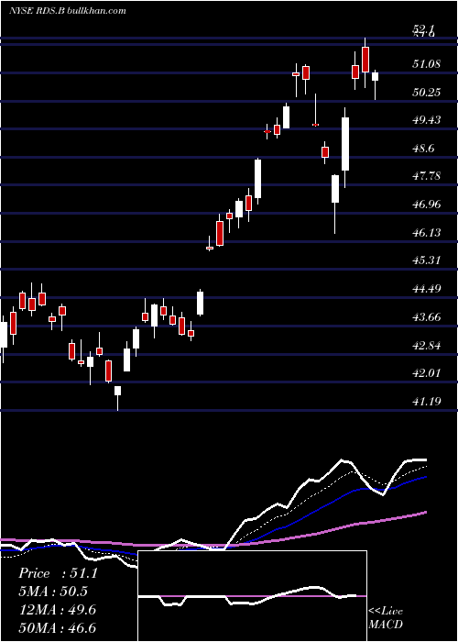This screenshot has height=642, width=458.
Task: Click the 5MA : 50.5 readout
Action: coord(53,592)
